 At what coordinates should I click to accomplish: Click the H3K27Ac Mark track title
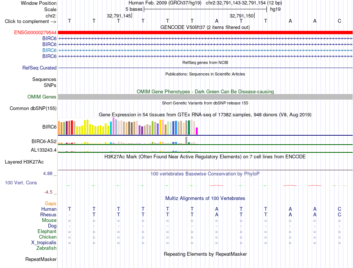[205, 157]
